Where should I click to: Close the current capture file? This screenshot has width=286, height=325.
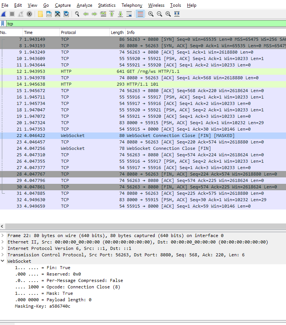point(58,14)
